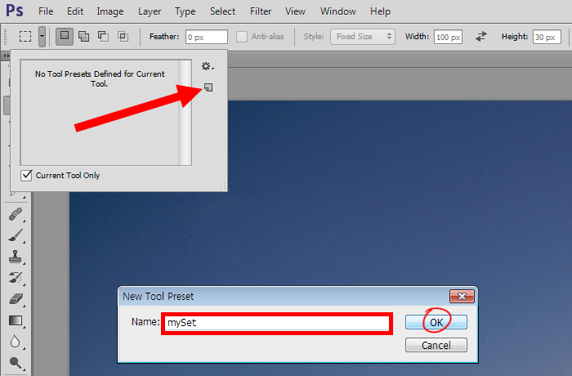Choose Intersect with selection mode icon
The width and height of the screenshot is (572, 376).
pyautogui.click(x=123, y=37)
